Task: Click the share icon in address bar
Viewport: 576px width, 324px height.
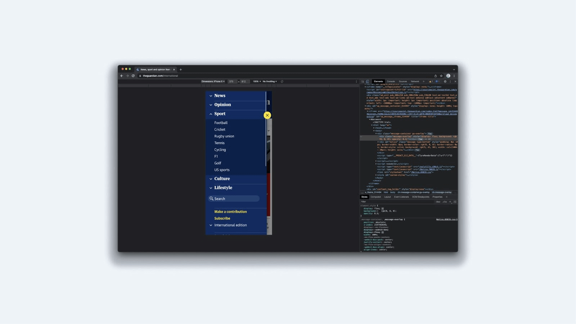Action: click(435, 76)
